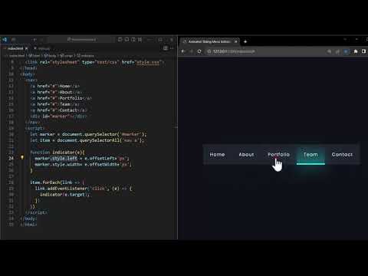Toggle secondary sidebar layout icon in VS Code
The width and height of the screenshot is (368, 276).
pyautogui.click(x=133, y=40)
